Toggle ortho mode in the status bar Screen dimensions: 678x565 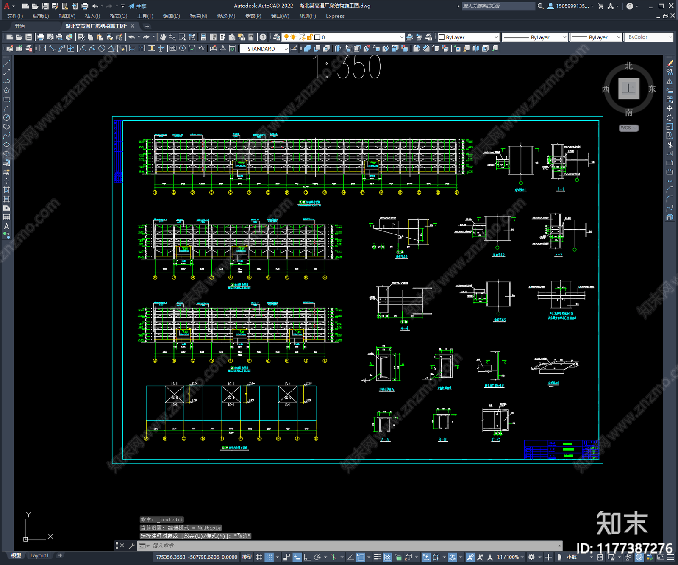point(307,557)
